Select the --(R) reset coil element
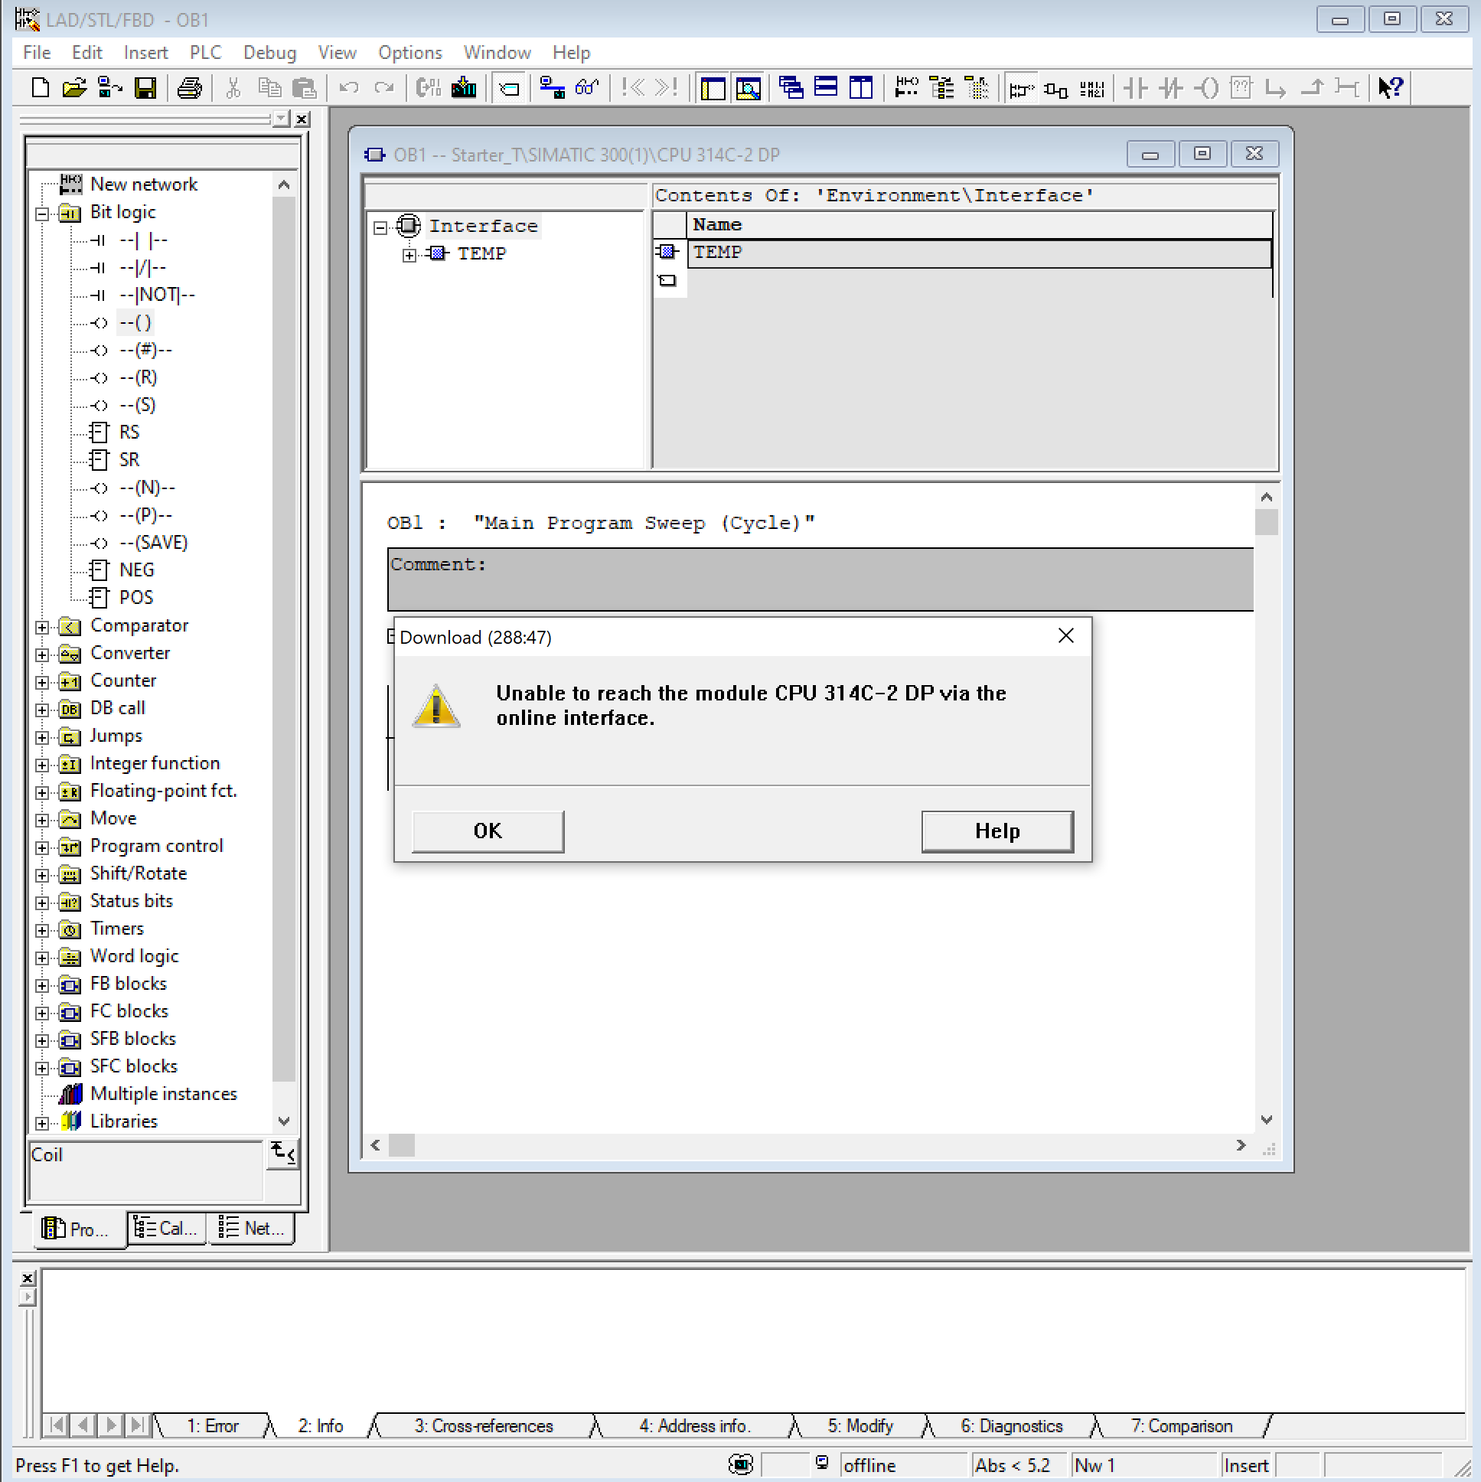The height and width of the screenshot is (1482, 1481). point(138,377)
